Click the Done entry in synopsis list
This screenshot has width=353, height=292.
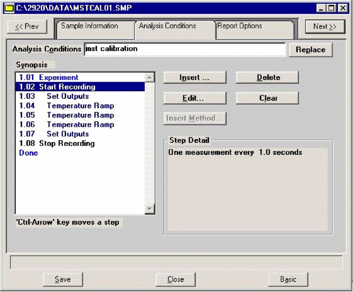(x=29, y=153)
